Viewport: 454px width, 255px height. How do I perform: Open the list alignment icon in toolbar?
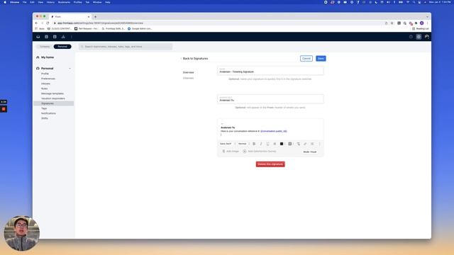(312, 144)
